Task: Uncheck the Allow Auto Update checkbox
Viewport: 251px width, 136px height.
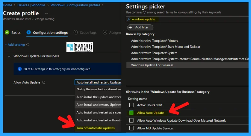Action: pyautogui.click(x=131, y=113)
